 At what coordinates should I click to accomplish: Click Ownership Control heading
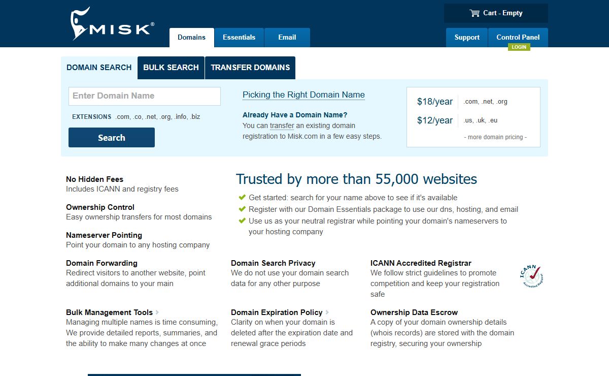click(x=100, y=207)
